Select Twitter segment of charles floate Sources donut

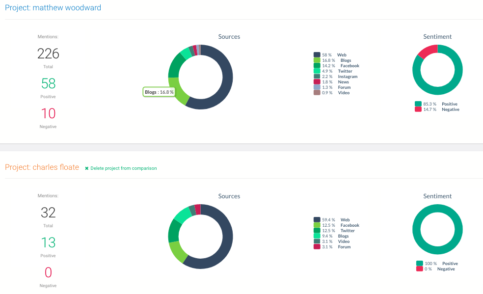pyautogui.click(x=174, y=231)
